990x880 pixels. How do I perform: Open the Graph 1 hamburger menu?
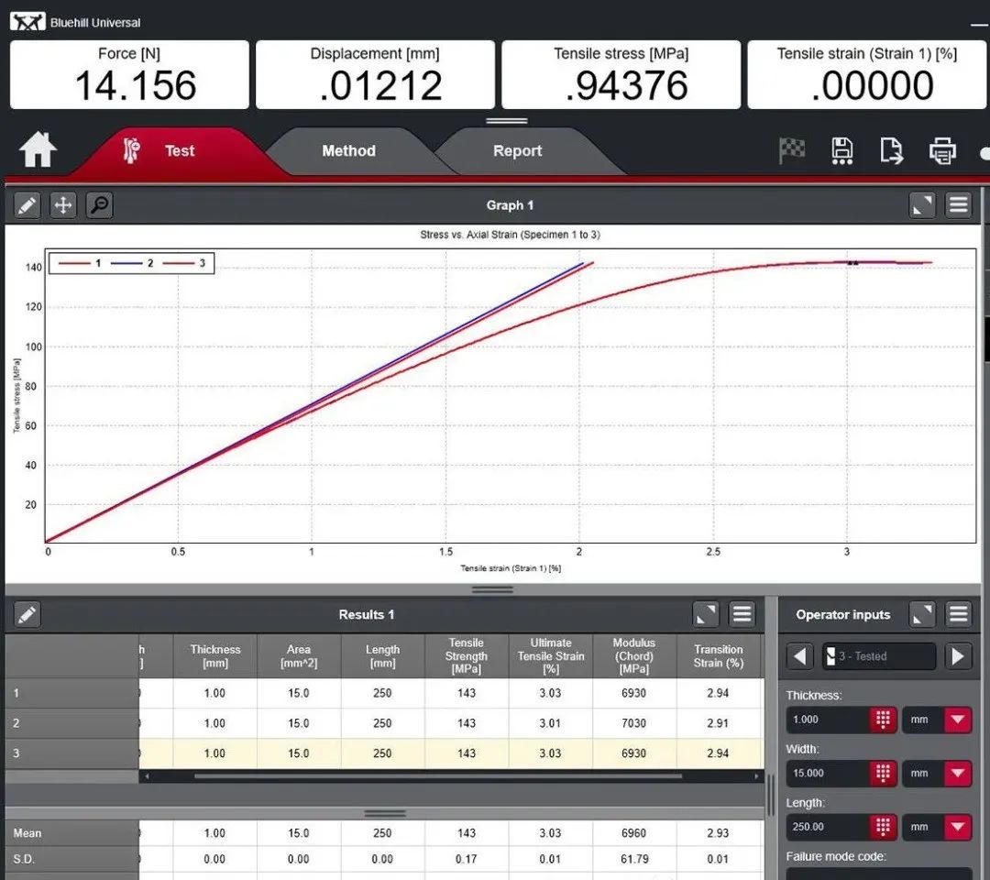click(959, 205)
